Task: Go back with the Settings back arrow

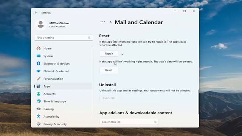Action: click(x=36, y=12)
